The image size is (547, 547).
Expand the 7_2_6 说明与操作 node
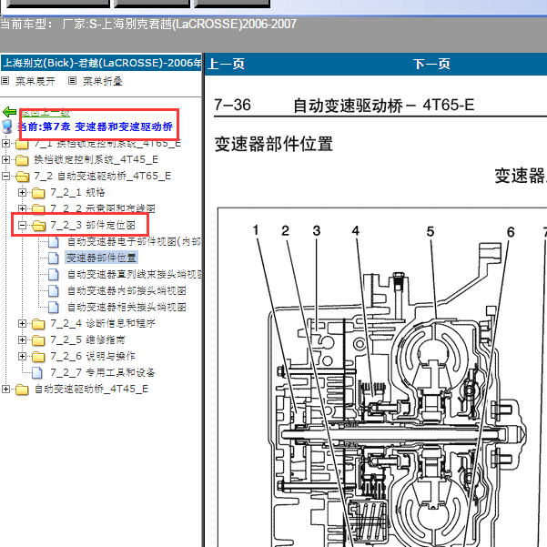pyautogui.click(x=22, y=356)
